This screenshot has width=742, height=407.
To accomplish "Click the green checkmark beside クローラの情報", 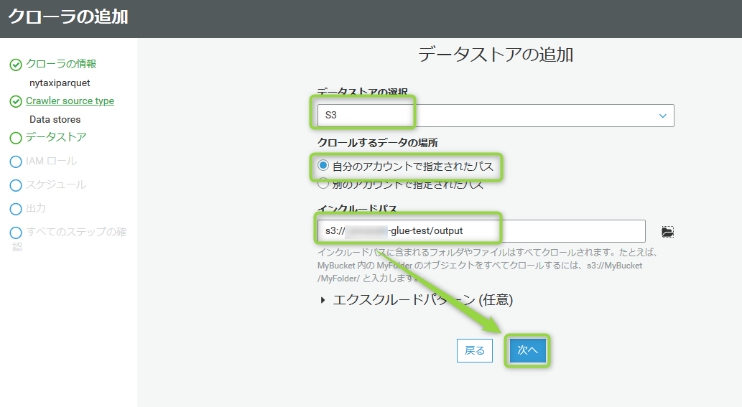I will (x=16, y=65).
